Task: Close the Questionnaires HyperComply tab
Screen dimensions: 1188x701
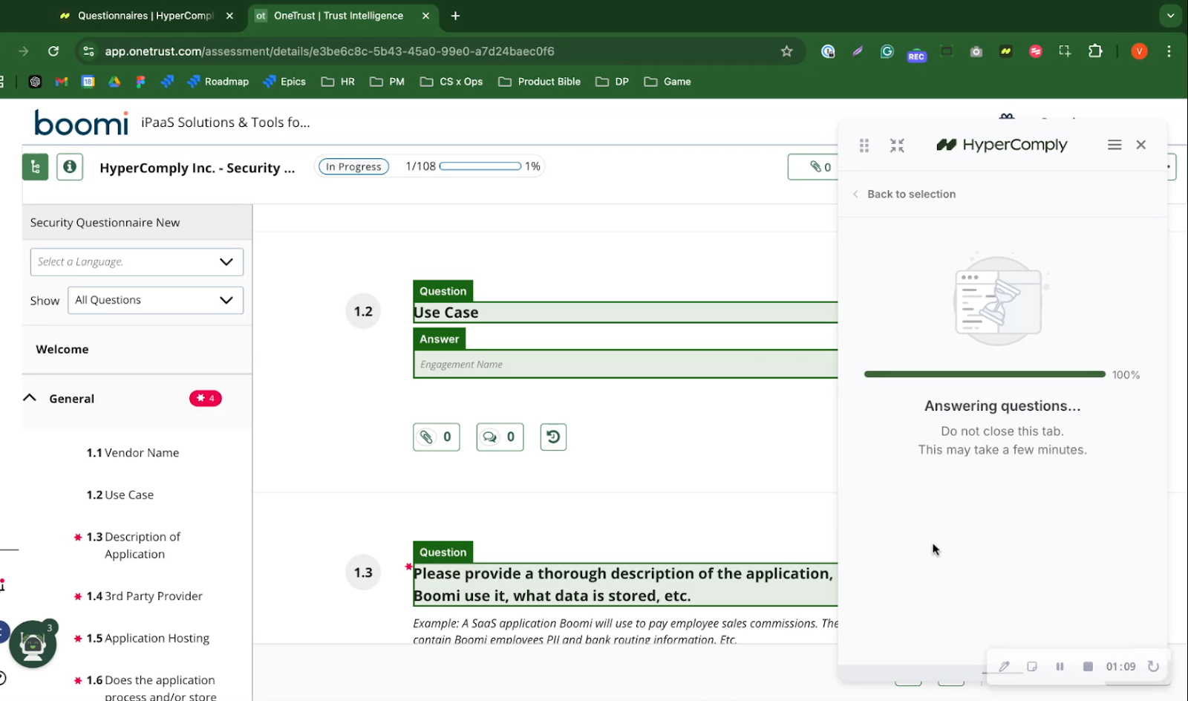Action: [x=229, y=16]
